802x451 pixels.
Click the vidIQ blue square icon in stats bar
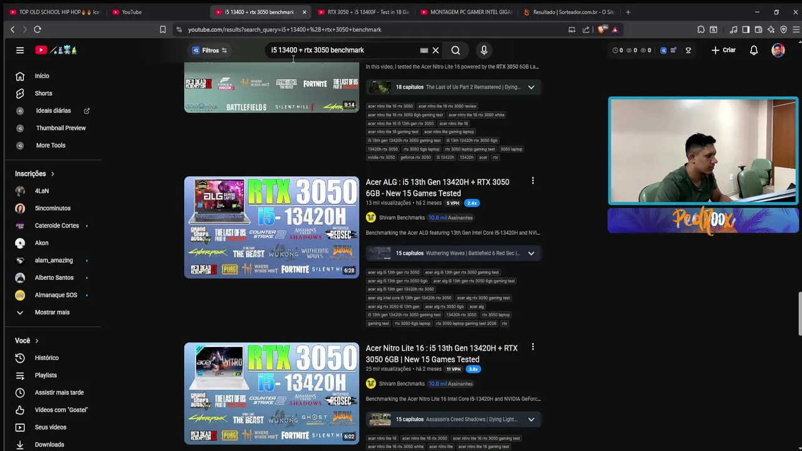tap(664, 50)
